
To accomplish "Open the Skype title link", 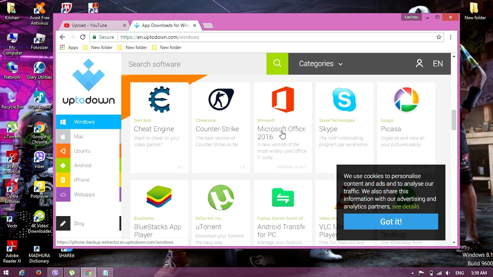I will click(x=328, y=129).
